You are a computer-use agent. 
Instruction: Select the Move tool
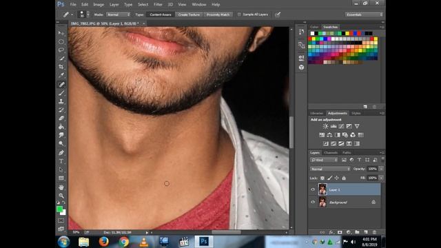coord(61,33)
